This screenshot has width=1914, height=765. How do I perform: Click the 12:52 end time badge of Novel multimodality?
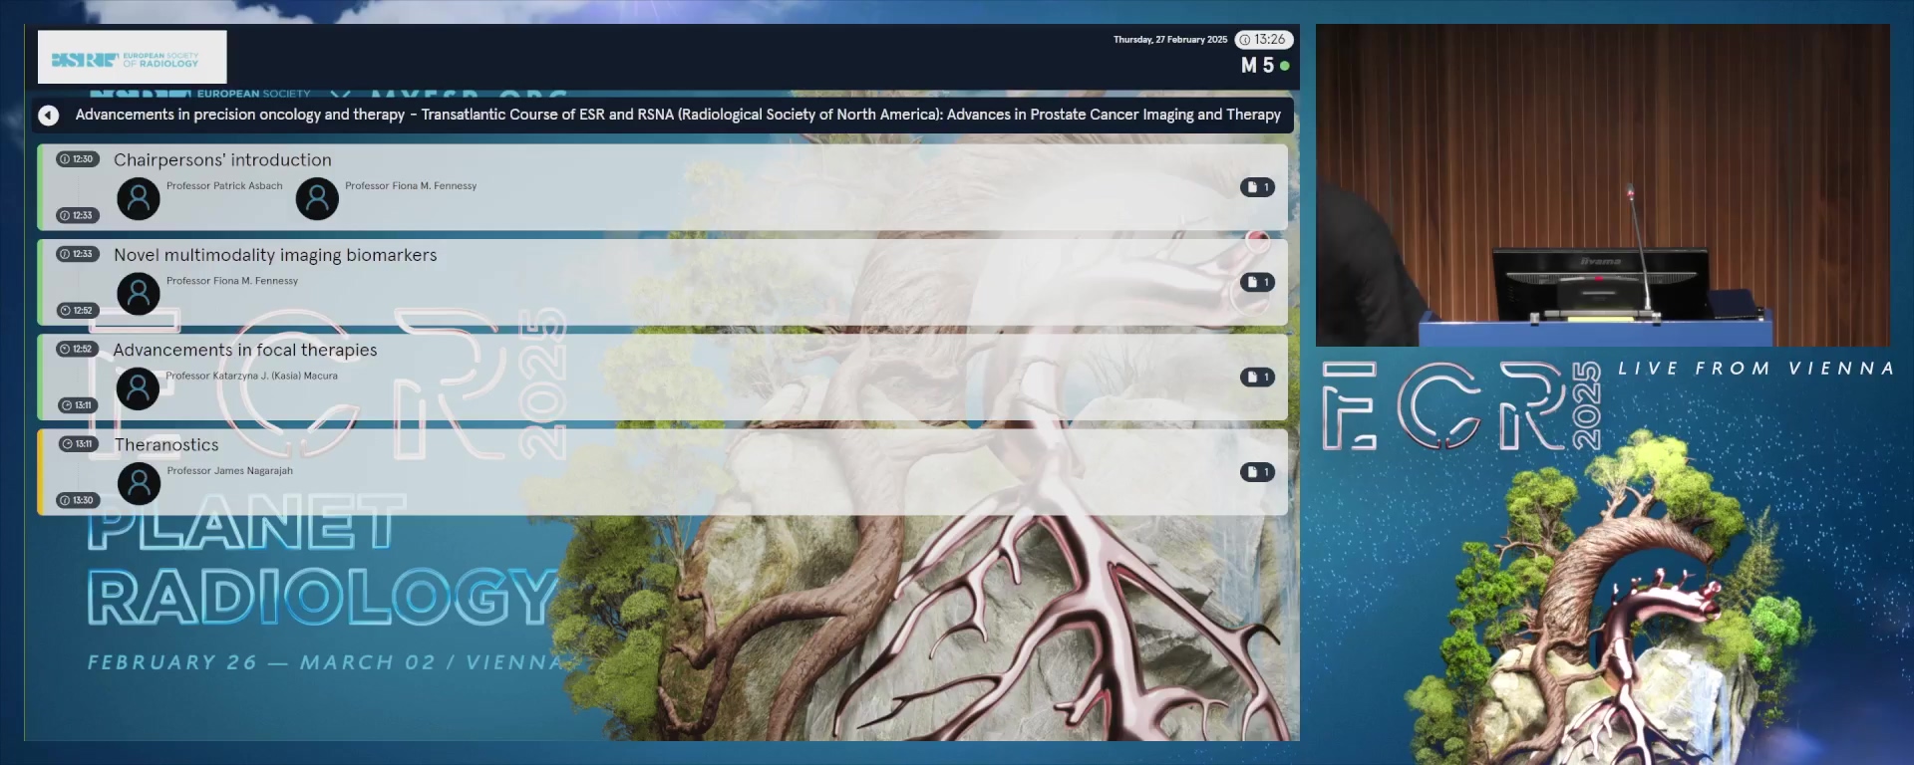click(77, 311)
